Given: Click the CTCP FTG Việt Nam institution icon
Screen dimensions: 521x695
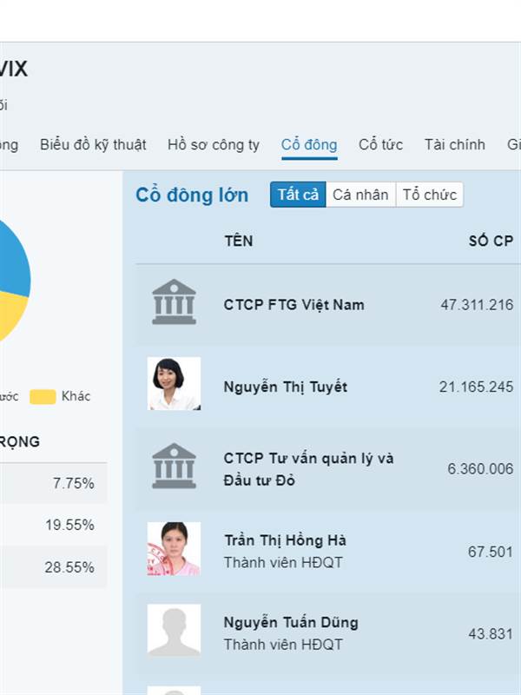Looking at the screenshot, I should (x=174, y=302).
